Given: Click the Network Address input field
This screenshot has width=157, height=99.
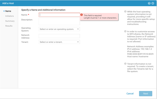Looking at the screenshot, I should pos(59,36).
